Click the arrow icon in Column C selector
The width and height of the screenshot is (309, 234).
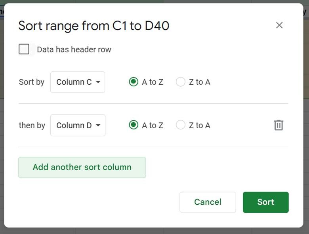pyautogui.click(x=98, y=82)
